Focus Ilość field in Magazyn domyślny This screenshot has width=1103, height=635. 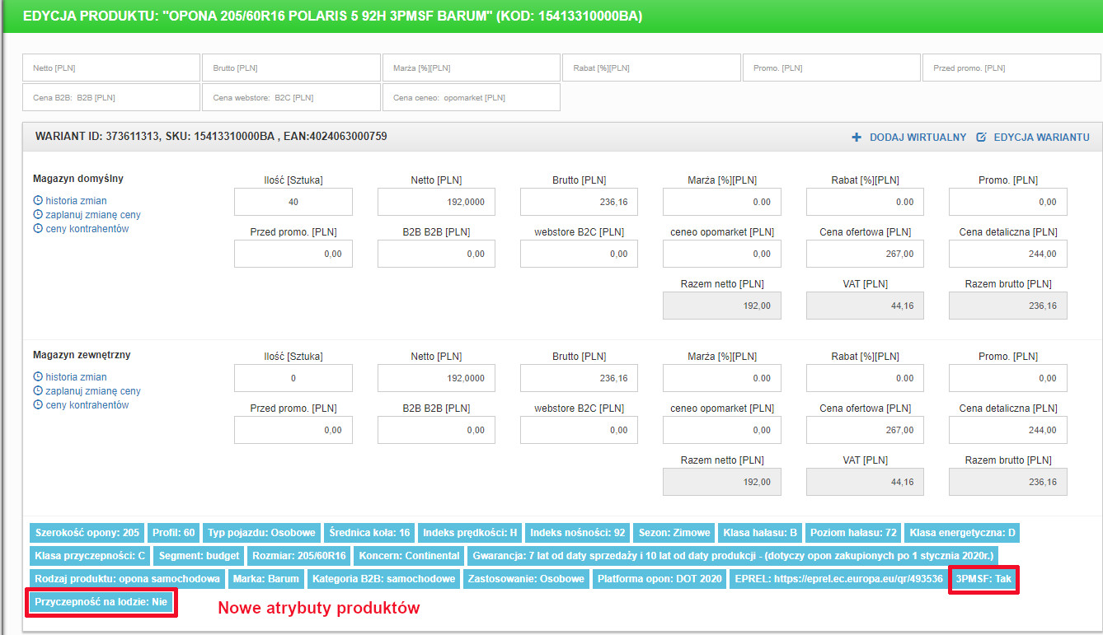293,202
